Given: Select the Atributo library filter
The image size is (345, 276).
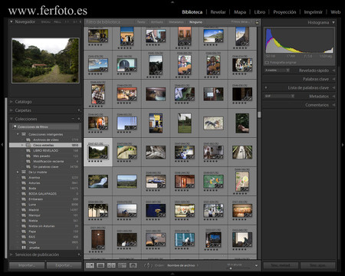Looking at the screenshot, I should [x=157, y=22].
